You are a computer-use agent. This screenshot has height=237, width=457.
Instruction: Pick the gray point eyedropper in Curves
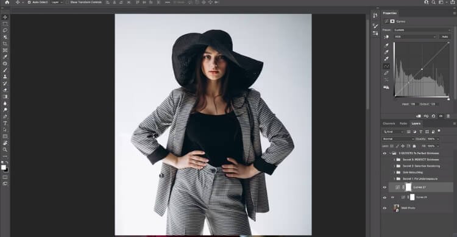click(x=386, y=52)
